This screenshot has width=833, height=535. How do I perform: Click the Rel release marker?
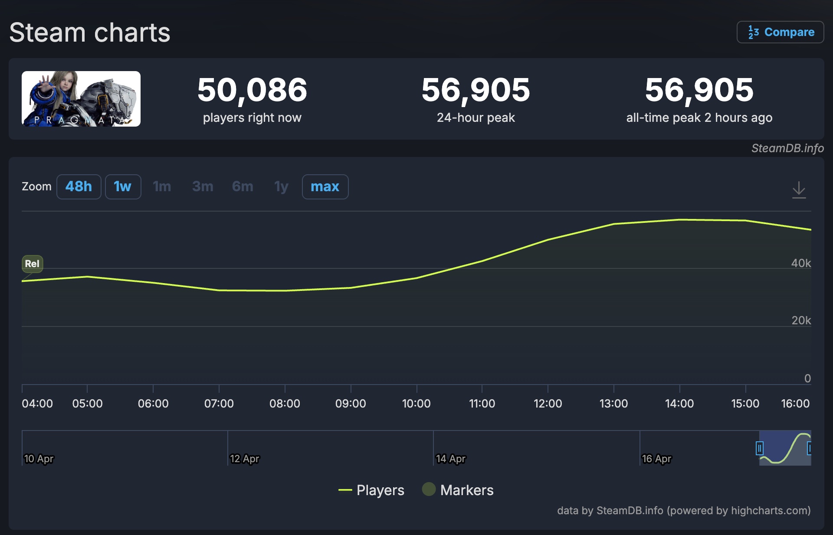(x=33, y=264)
